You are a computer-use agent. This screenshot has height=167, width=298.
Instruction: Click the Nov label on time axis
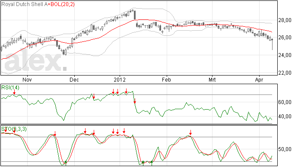pos(27,79)
